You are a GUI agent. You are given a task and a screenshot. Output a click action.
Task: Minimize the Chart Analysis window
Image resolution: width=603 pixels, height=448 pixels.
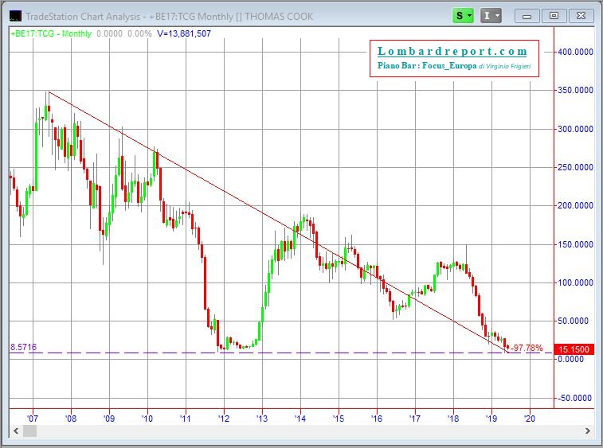point(527,16)
